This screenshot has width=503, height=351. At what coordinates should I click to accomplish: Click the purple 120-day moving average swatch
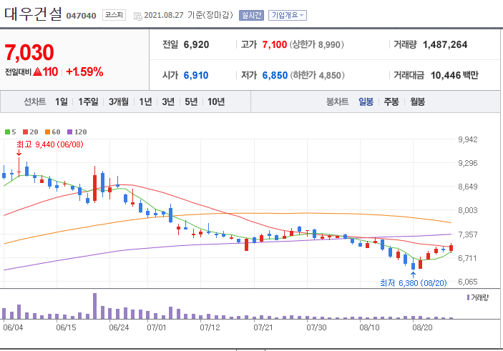pos(69,132)
